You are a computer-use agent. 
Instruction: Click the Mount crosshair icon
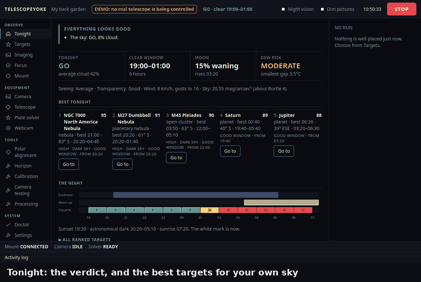(x=8, y=76)
